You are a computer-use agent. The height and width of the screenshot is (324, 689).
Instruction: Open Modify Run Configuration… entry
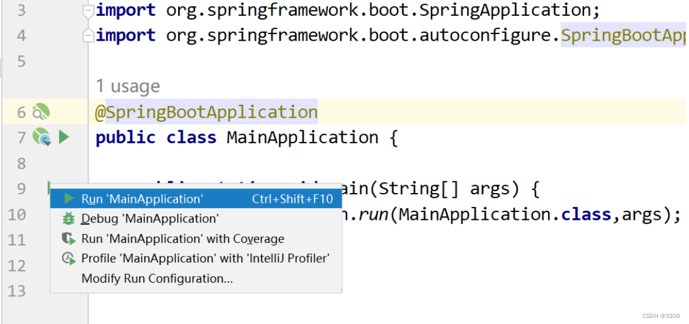(x=196, y=278)
